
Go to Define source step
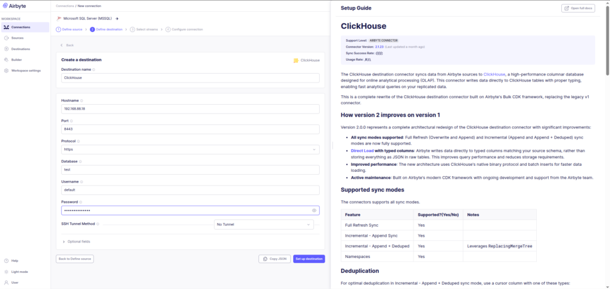pos(69,29)
